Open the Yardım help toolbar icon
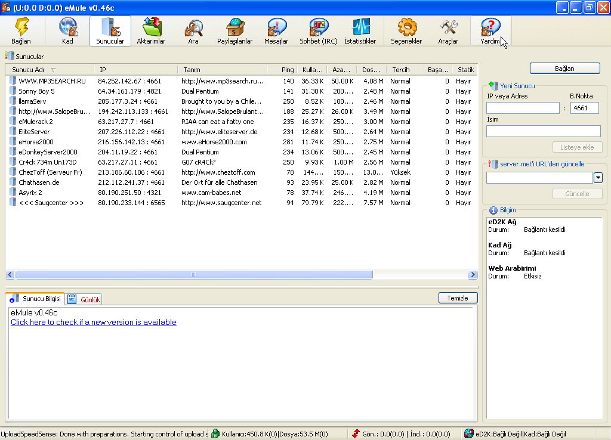Image resolution: width=611 pixels, height=440 pixels. point(490,27)
